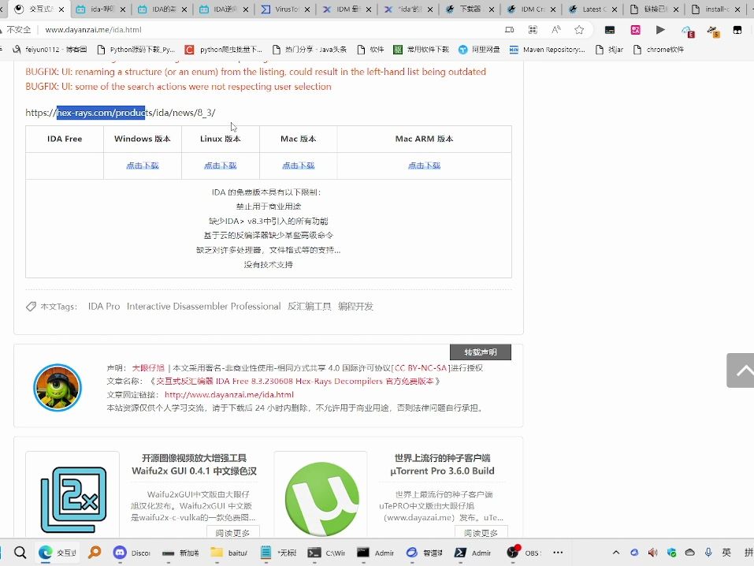Screen dimensions: 754x566
Task: Open Discord from the taskbar
Action: [x=119, y=553]
